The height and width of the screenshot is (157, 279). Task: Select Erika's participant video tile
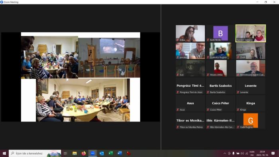pyautogui.click(x=190, y=34)
